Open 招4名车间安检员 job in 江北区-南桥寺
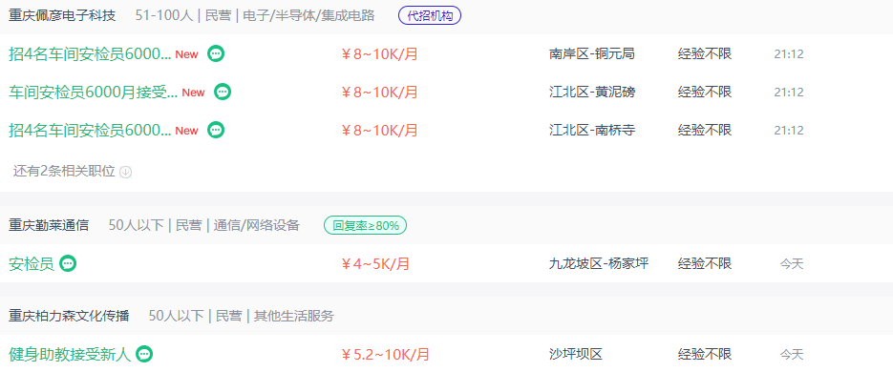893x372 pixels. 90,130
